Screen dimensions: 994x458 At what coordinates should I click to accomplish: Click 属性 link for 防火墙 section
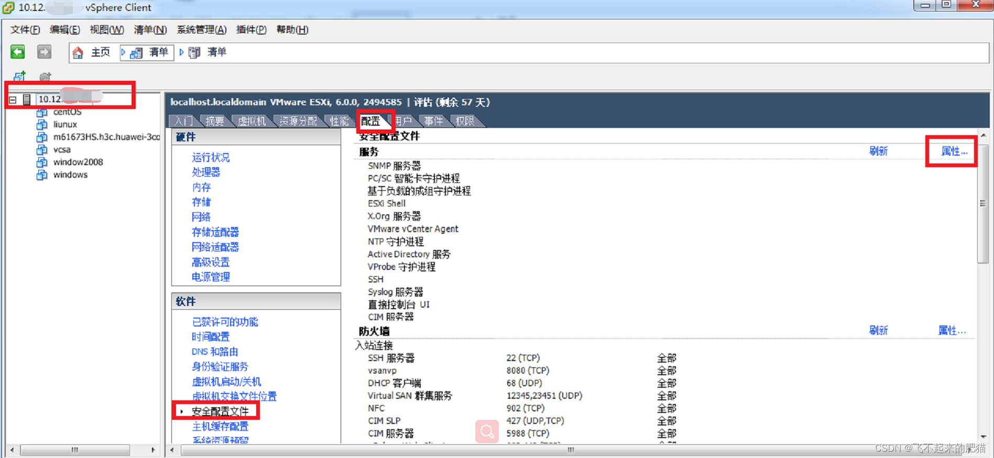pyautogui.click(x=952, y=331)
